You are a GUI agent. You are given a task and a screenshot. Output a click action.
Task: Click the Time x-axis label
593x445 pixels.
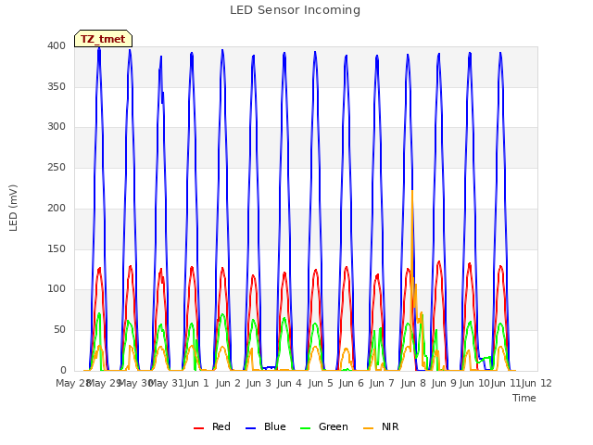524,398
